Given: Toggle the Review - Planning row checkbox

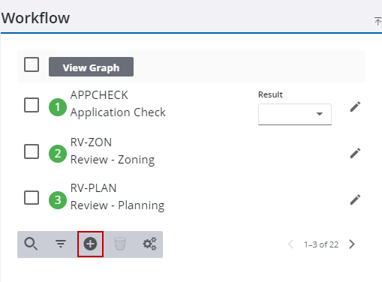Looking at the screenshot, I should [x=32, y=197].
